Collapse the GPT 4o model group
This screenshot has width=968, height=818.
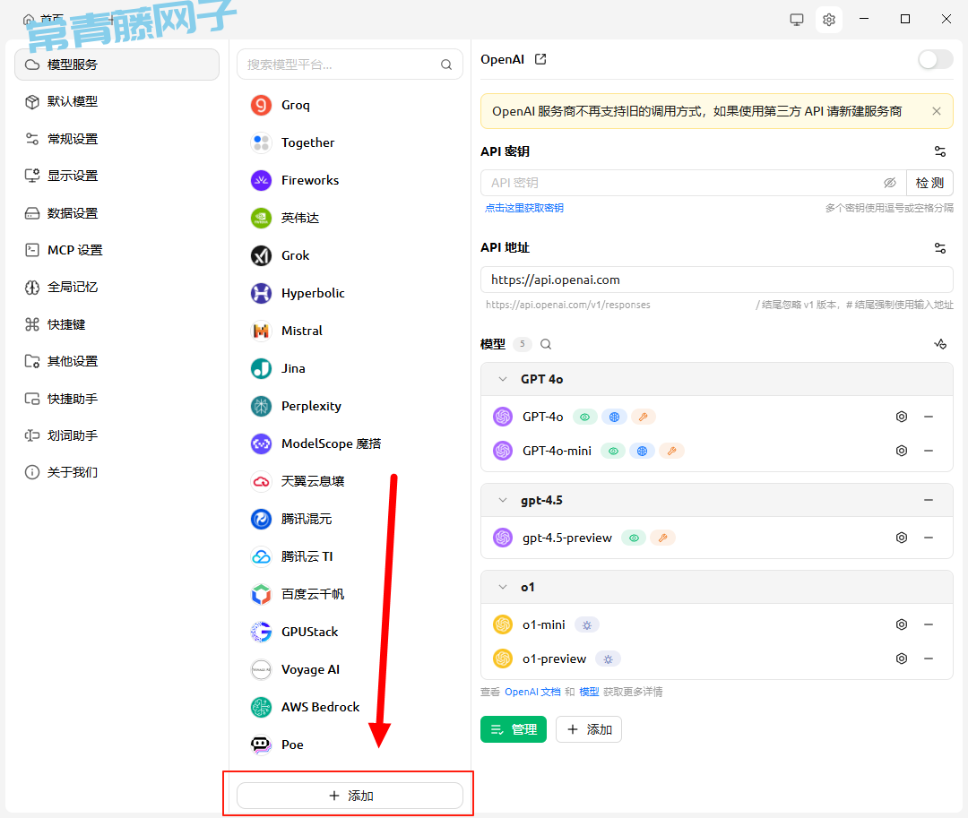pyautogui.click(x=503, y=379)
